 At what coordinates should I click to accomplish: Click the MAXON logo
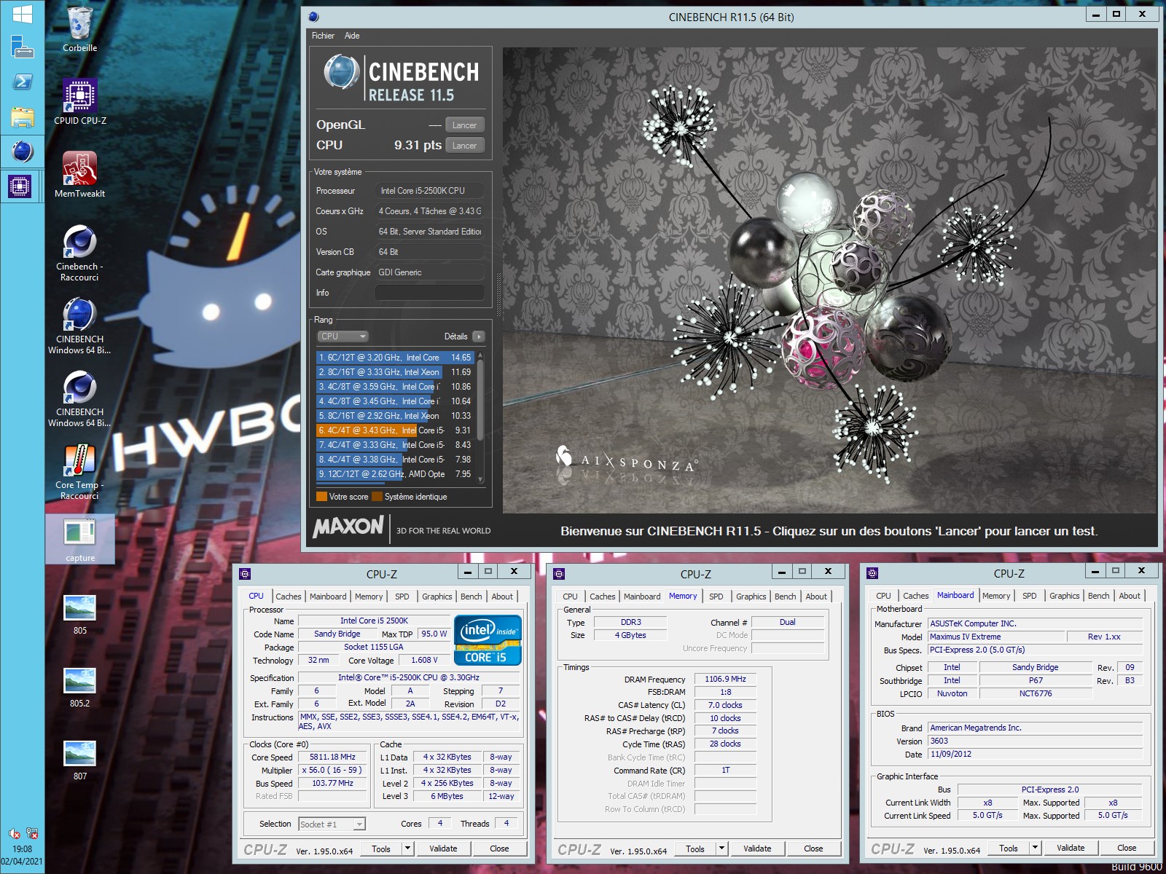pyautogui.click(x=348, y=527)
